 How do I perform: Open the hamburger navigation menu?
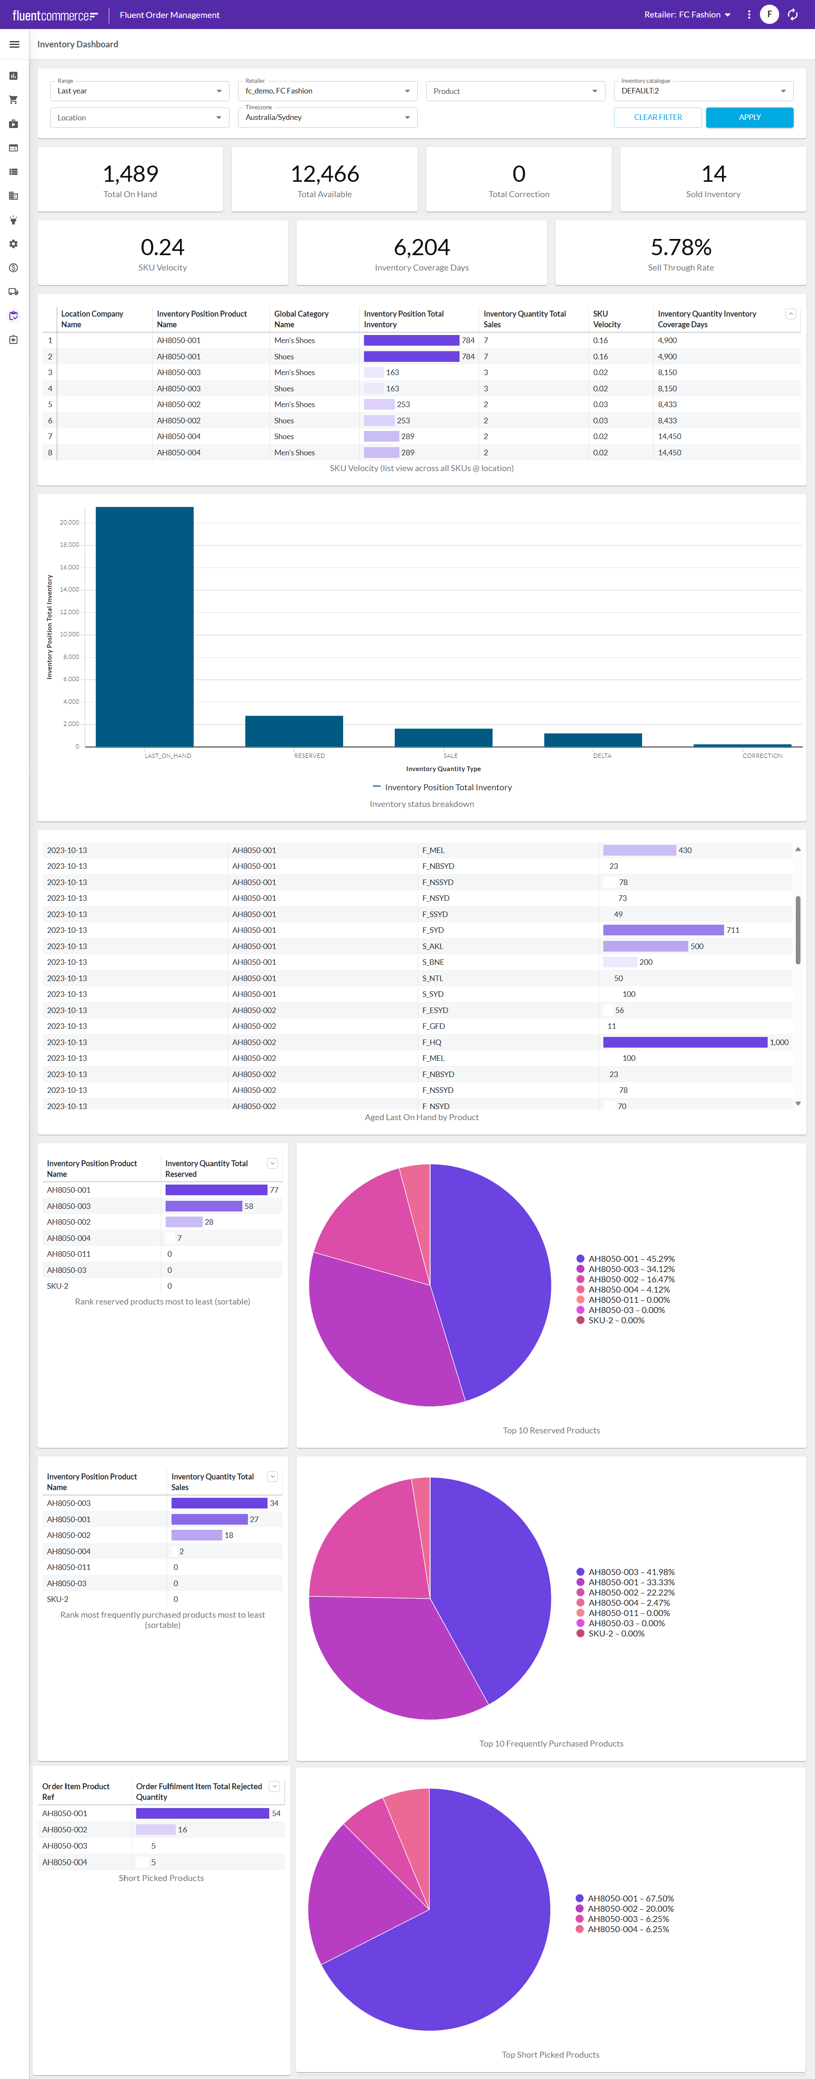(14, 44)
